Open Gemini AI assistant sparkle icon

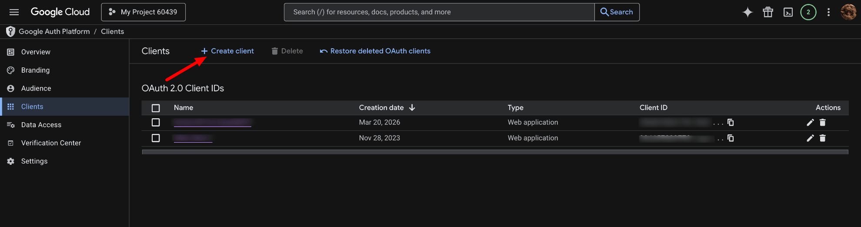[747, 12]
